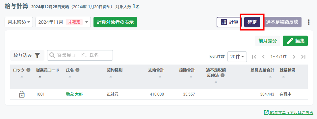Open the 絞り込み filter button
This screenshot has width=317, height=119.
27,55
